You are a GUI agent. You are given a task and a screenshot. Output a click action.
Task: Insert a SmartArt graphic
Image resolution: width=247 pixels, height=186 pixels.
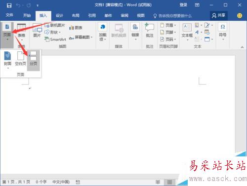[55, 39]
